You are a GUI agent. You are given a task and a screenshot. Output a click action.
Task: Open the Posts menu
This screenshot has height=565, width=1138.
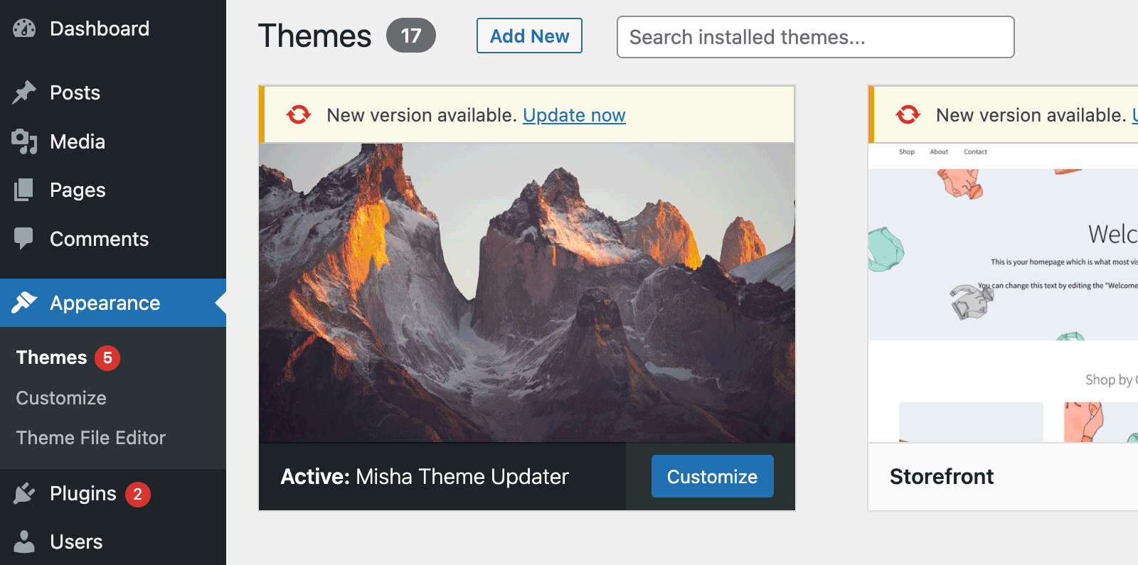click(x=113, y=92)
